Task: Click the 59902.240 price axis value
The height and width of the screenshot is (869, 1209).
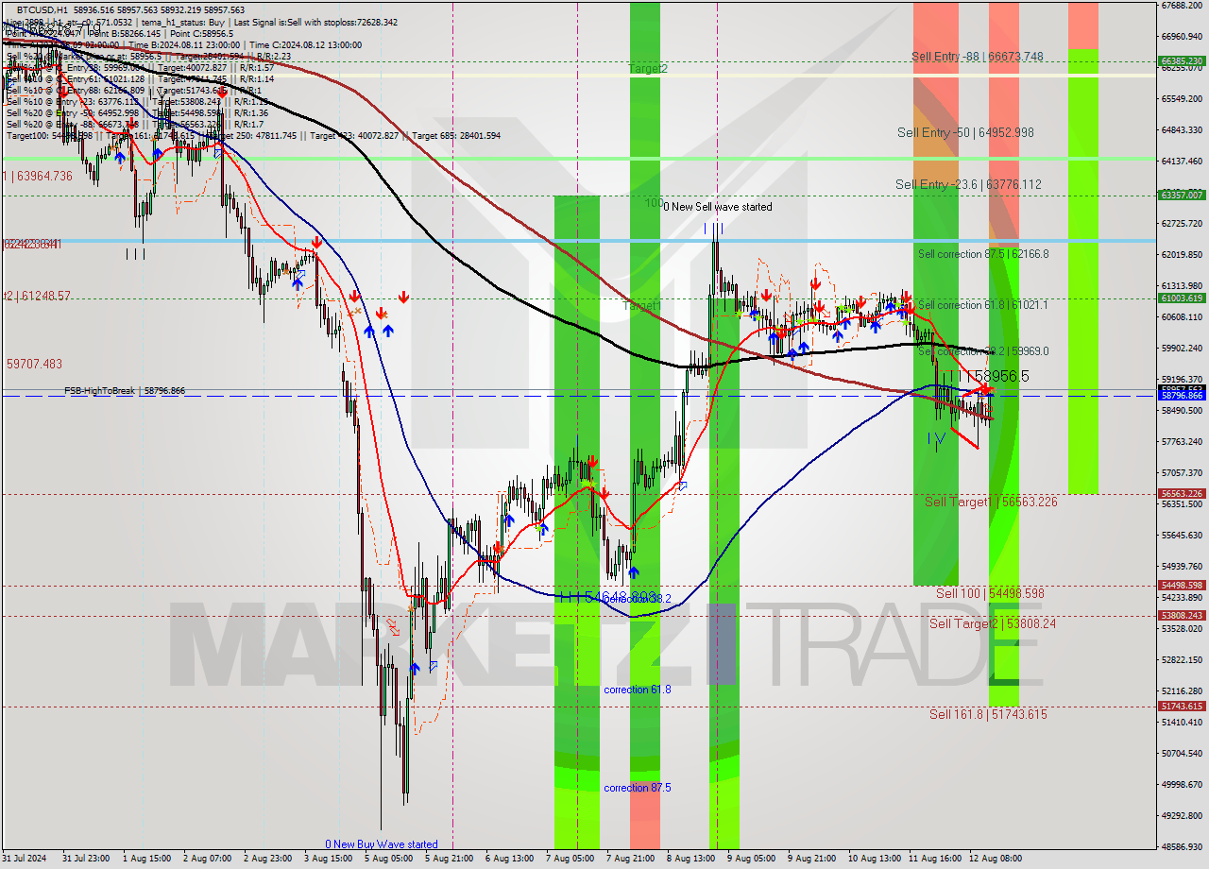Action: [1182, 349]
